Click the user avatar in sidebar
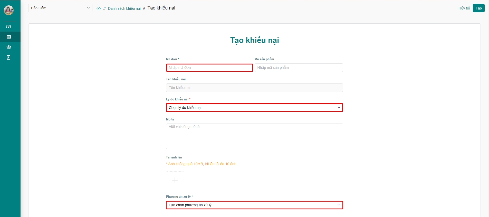 tap(9, 10)
